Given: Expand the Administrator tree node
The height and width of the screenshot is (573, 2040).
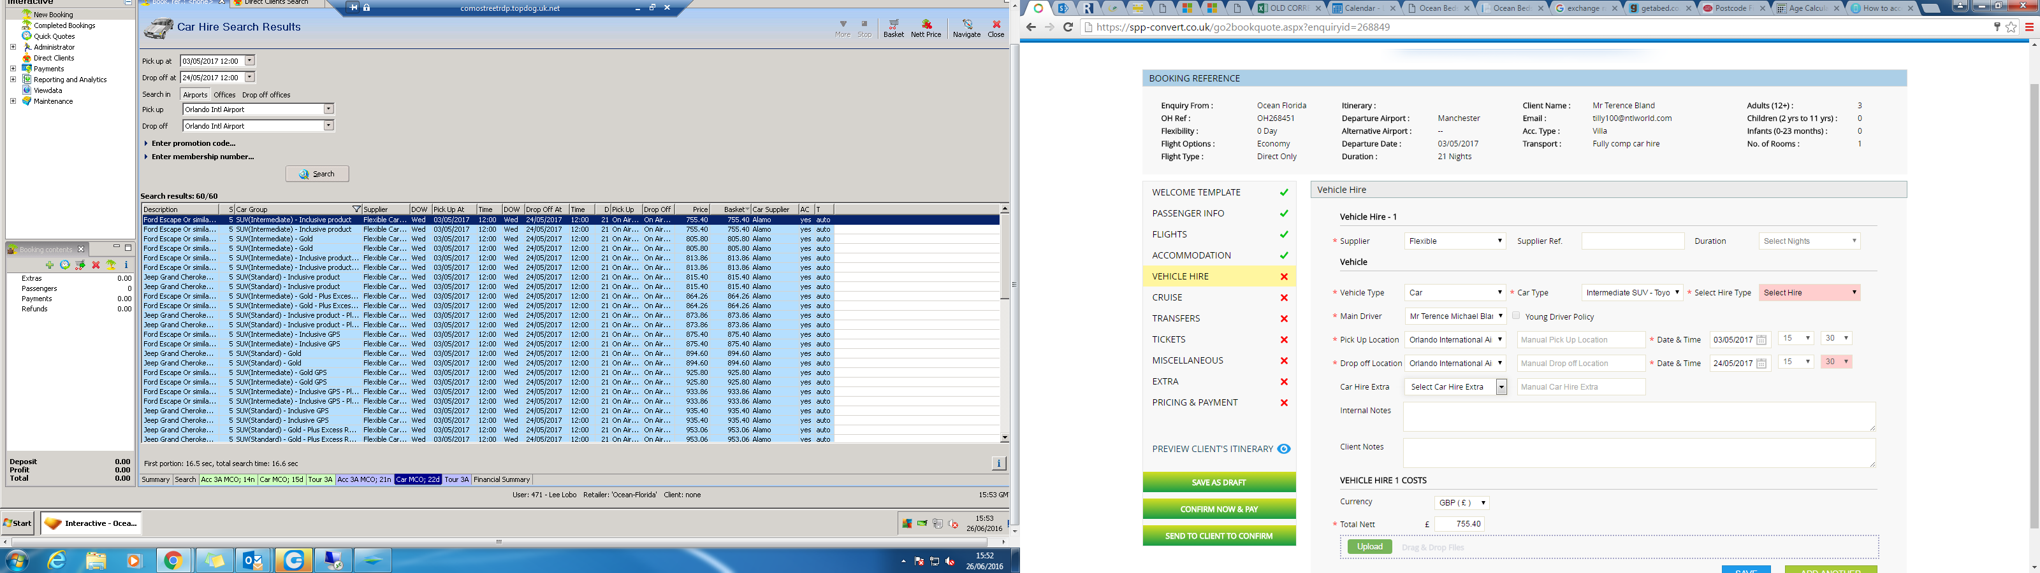Looking at the screenshot, I should click(x=13, y=48).
